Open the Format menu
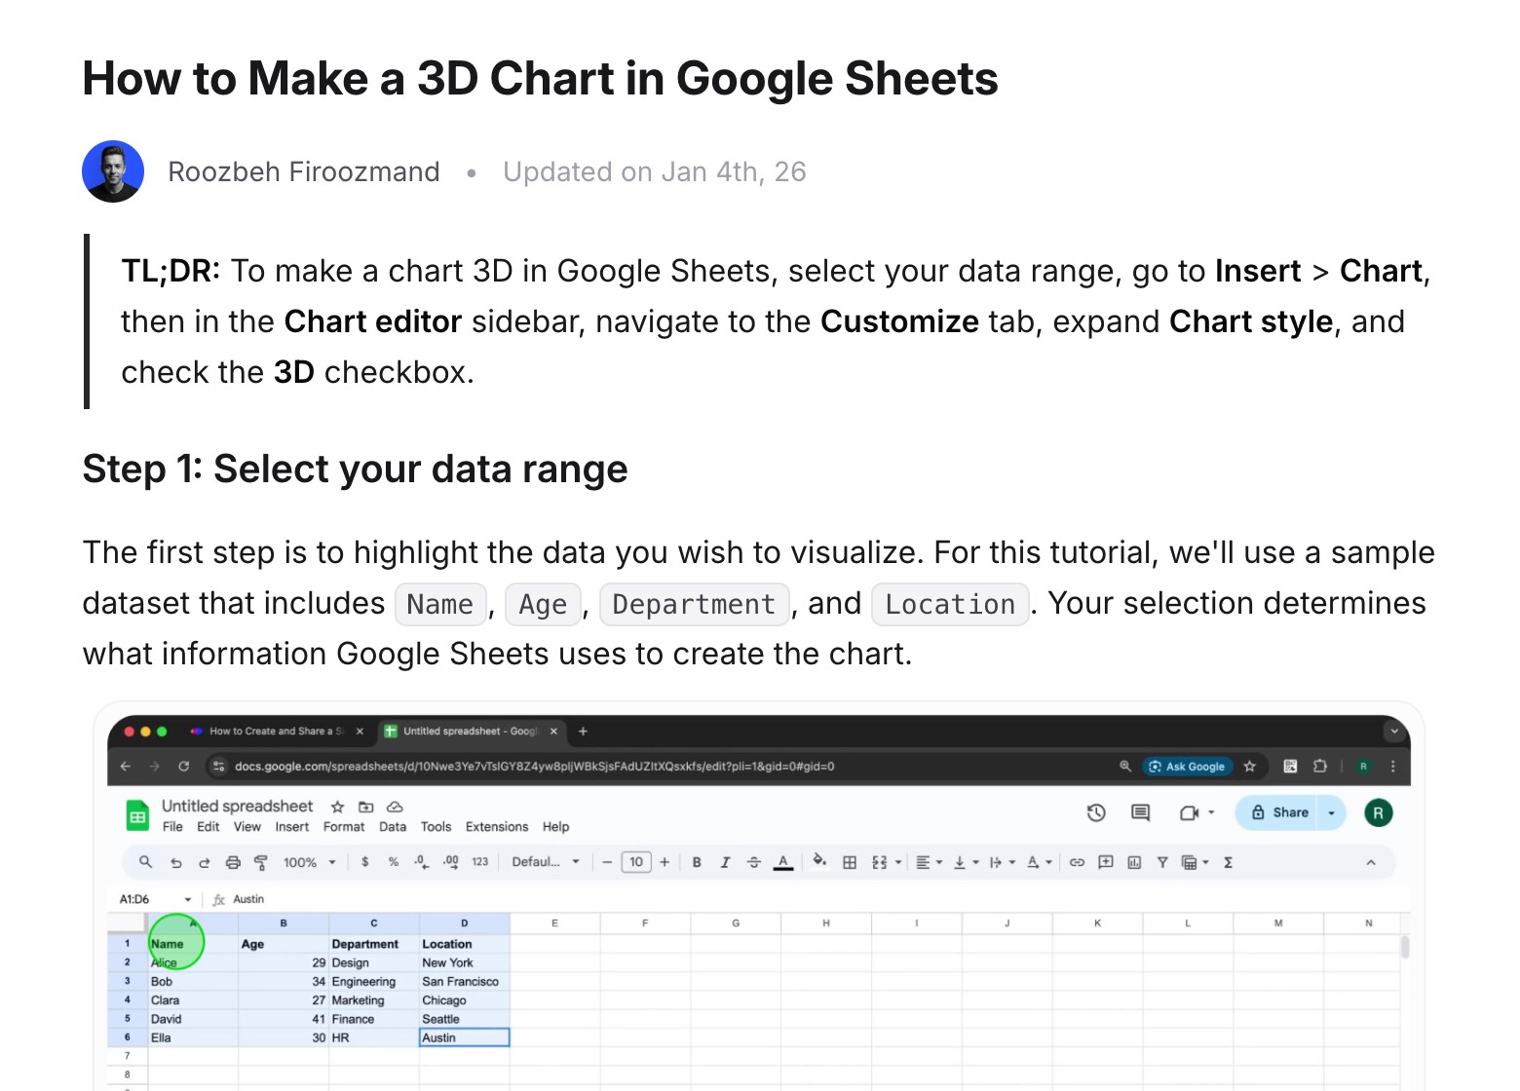1520x1091 pixels. click(344, 827)
